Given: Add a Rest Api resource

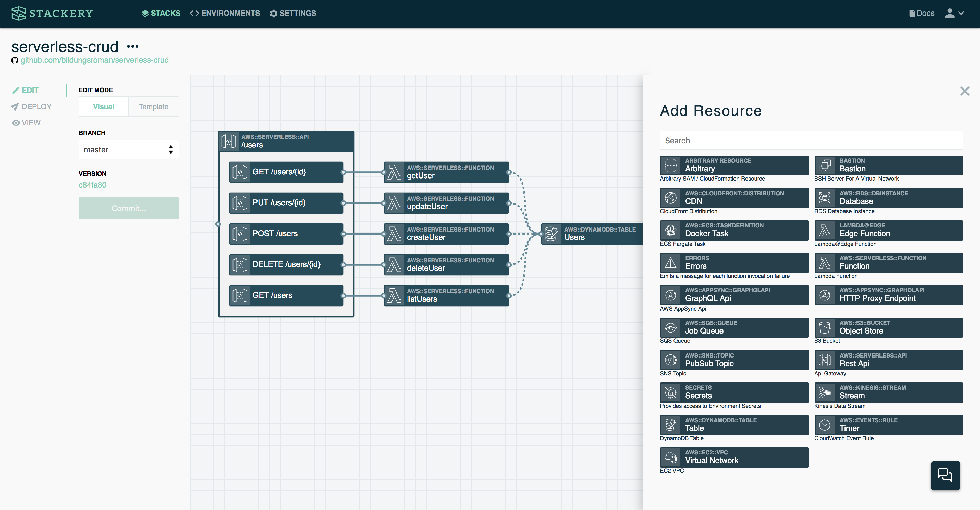Looking at the screenshot, I should 888,360.
